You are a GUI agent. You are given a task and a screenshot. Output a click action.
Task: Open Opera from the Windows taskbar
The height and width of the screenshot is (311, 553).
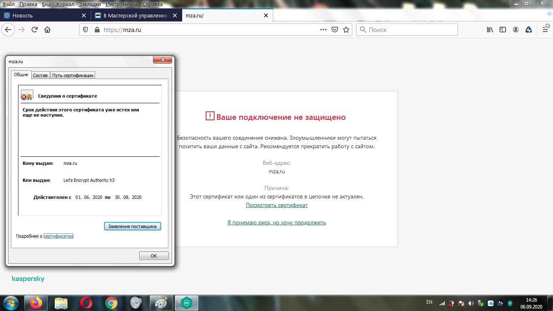click(x=86, y=303)
